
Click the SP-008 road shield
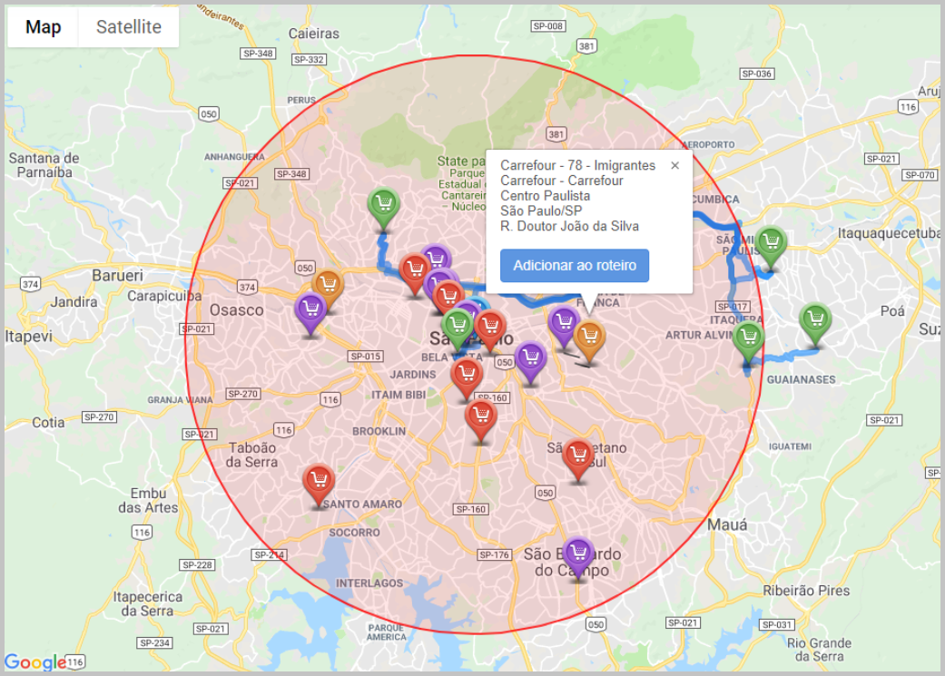coord(547,26)
